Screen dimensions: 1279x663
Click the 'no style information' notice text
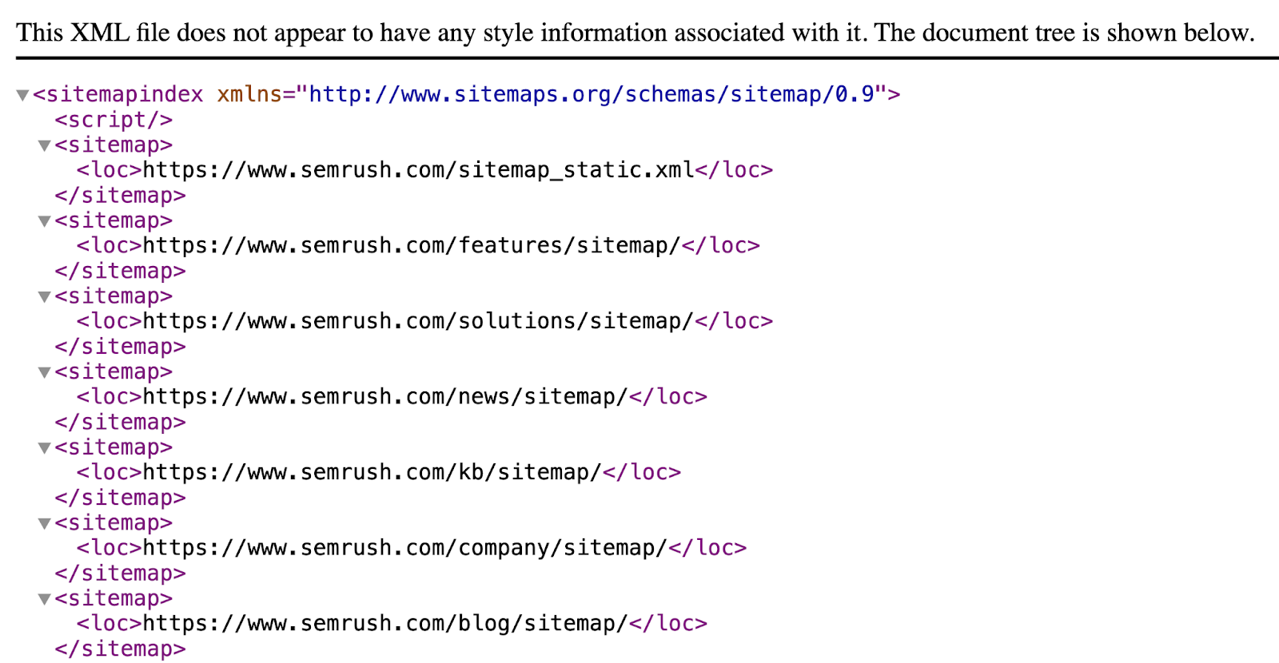(x=636, y=33)
